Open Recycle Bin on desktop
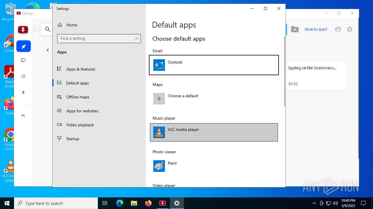The height and width of the screenshot is (209, 373). coord(9,12)
